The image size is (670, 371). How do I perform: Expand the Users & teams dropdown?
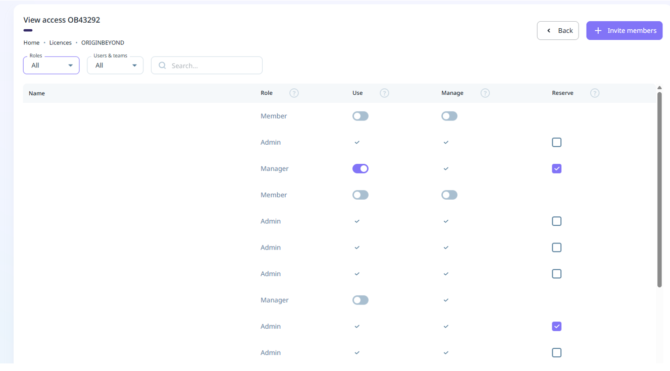pos(115,66)
